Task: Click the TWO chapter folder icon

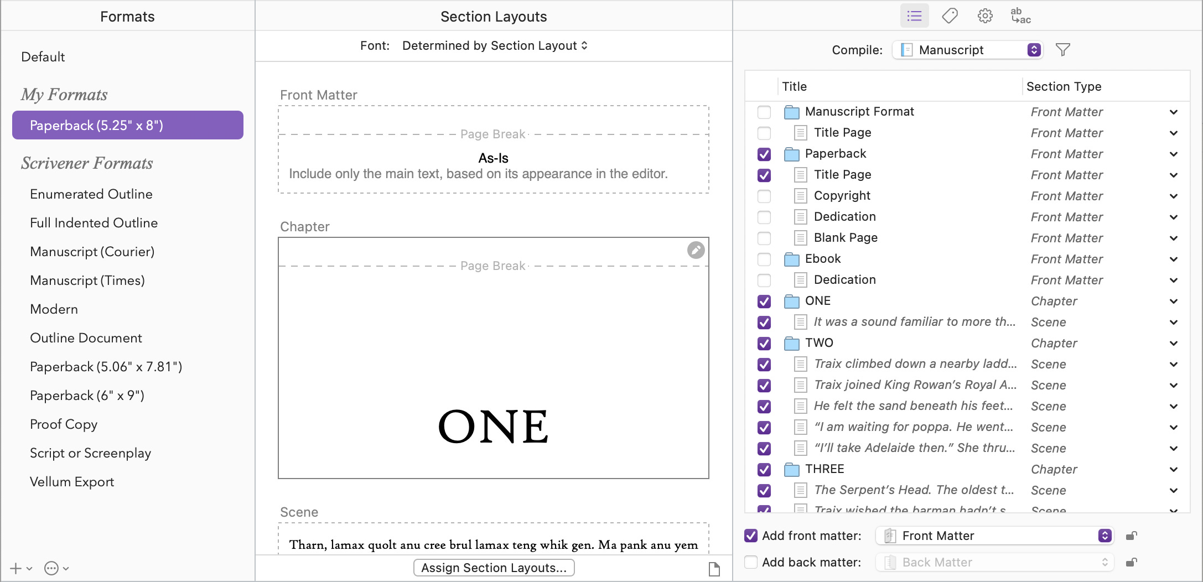Action: click(792, 343)
